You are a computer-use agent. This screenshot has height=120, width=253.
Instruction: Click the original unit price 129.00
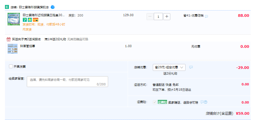tap(128, 15)
